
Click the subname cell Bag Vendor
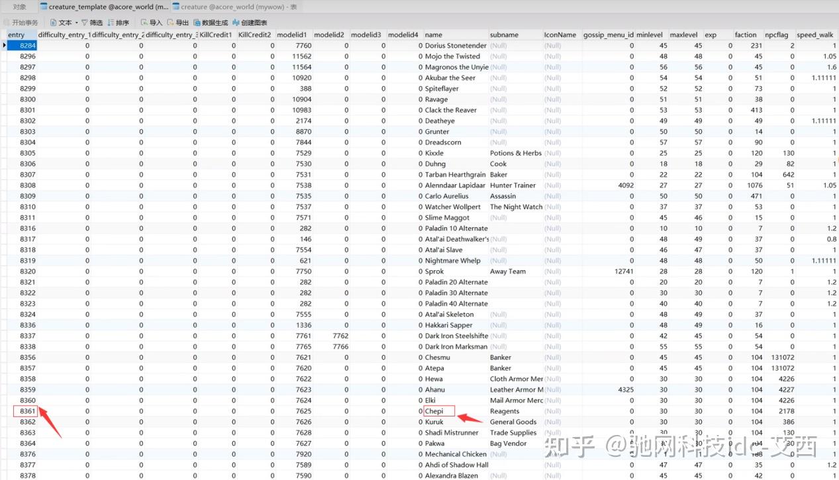[509, 444]
